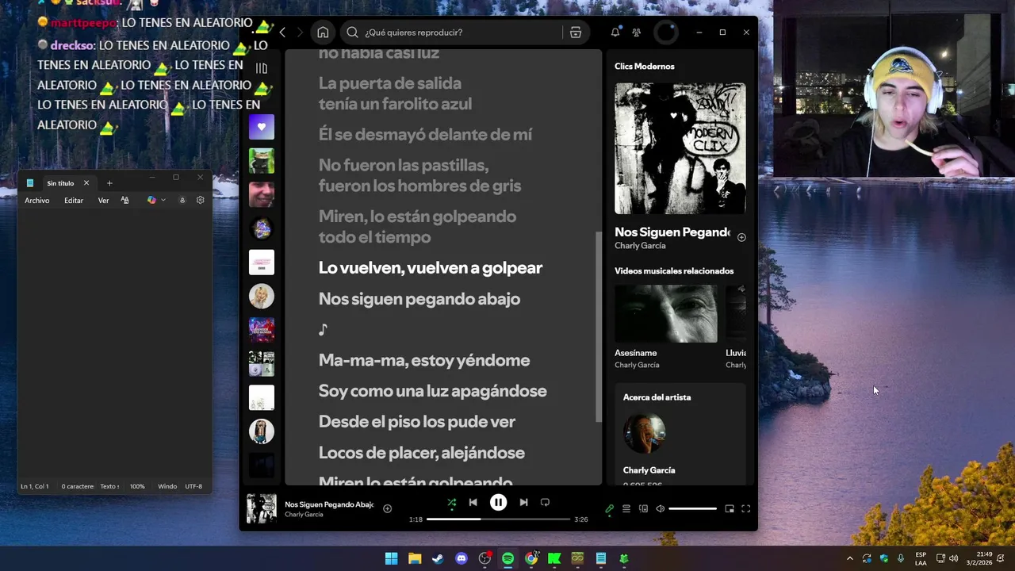Seek within the song progress bar
The width and height of the screenshot is (1015, 571).
pyautogui.click(x=498, y=519)
